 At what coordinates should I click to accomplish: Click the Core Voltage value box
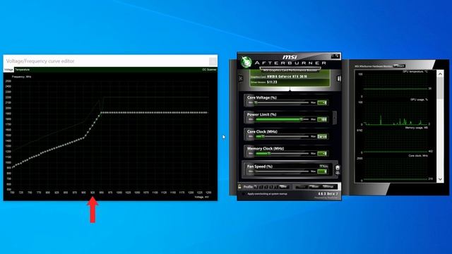coord(322,102)
